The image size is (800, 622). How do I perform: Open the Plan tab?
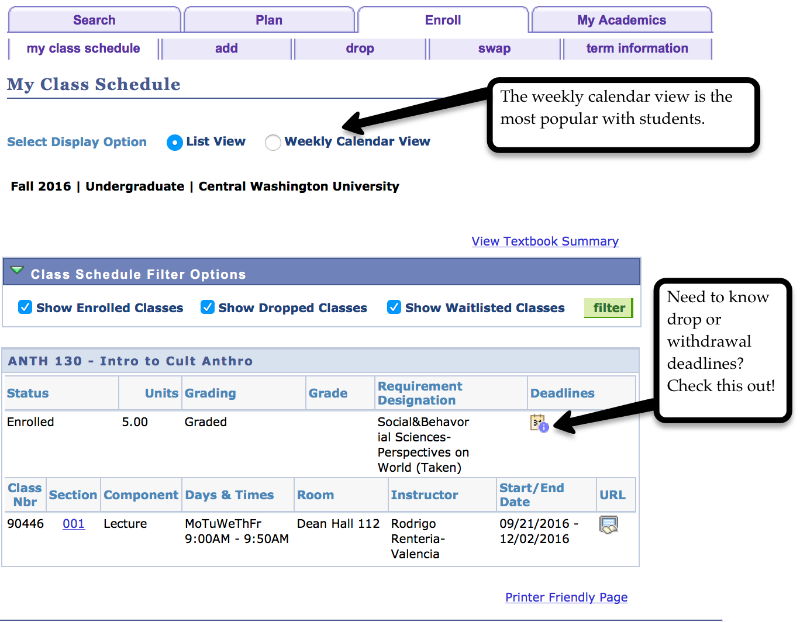(269, 20)
